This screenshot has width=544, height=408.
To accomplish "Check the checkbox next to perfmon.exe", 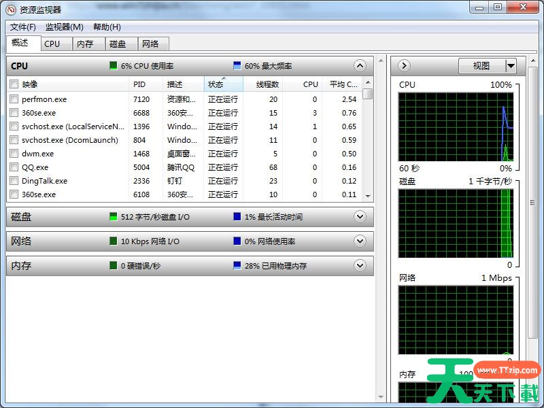I will pos(14,99).
